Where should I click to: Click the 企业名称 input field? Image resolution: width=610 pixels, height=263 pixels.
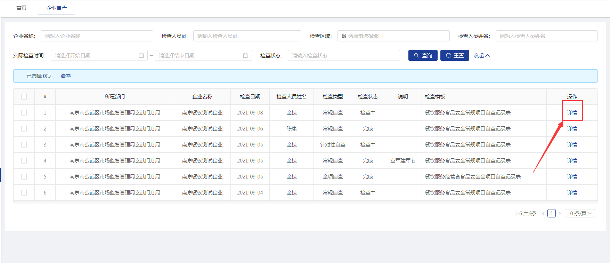click(97, 36)
